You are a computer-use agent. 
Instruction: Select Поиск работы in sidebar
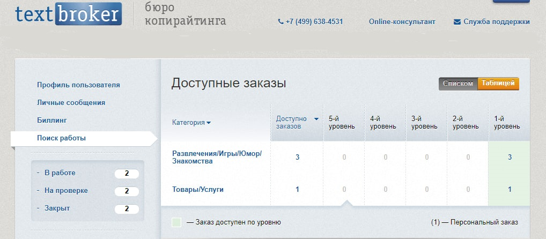coord(61,138)
